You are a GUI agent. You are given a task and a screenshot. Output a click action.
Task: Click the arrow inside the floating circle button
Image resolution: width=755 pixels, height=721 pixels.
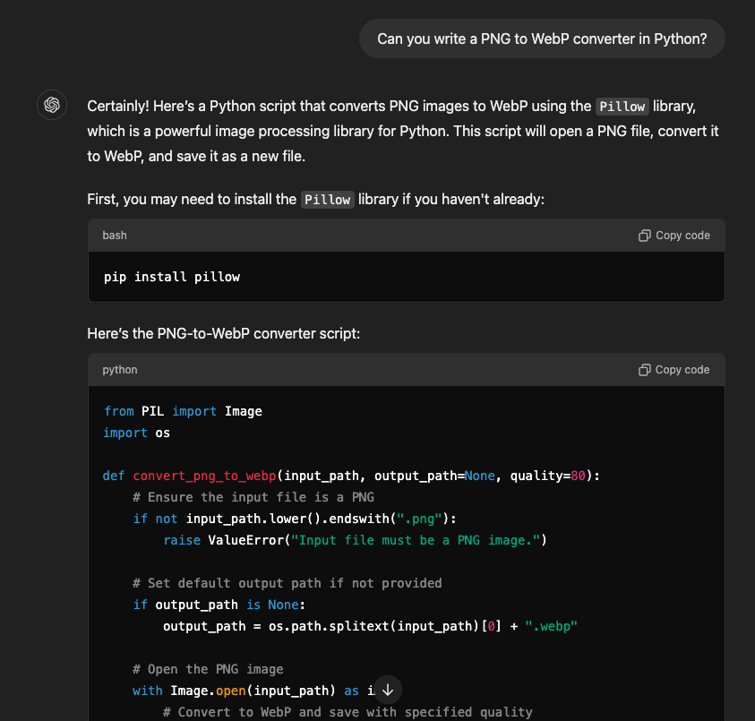(387, 690)
